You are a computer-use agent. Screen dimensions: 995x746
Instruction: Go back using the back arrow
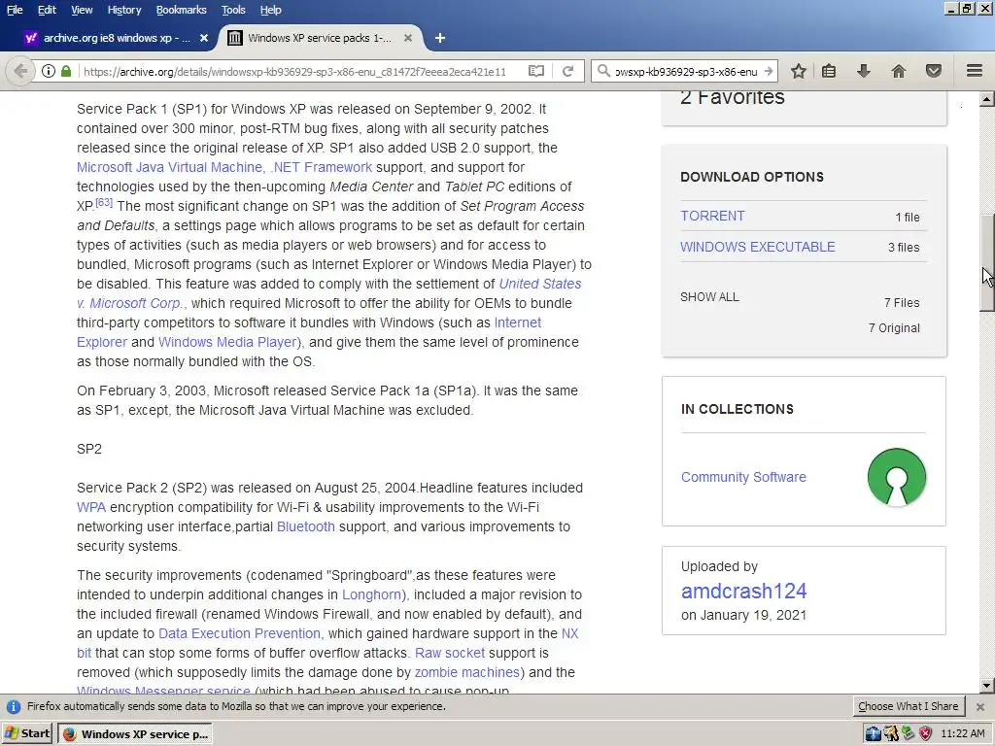[20, 71]
